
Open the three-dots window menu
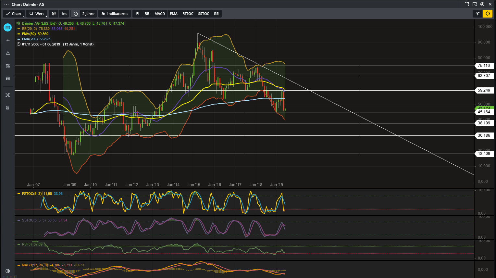pos(6,4)
